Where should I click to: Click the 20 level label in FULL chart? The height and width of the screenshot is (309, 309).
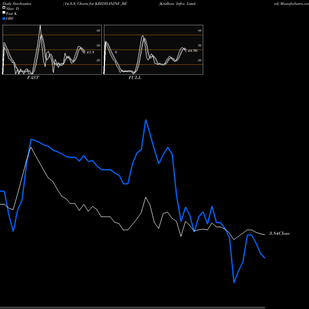coord(200,60)
